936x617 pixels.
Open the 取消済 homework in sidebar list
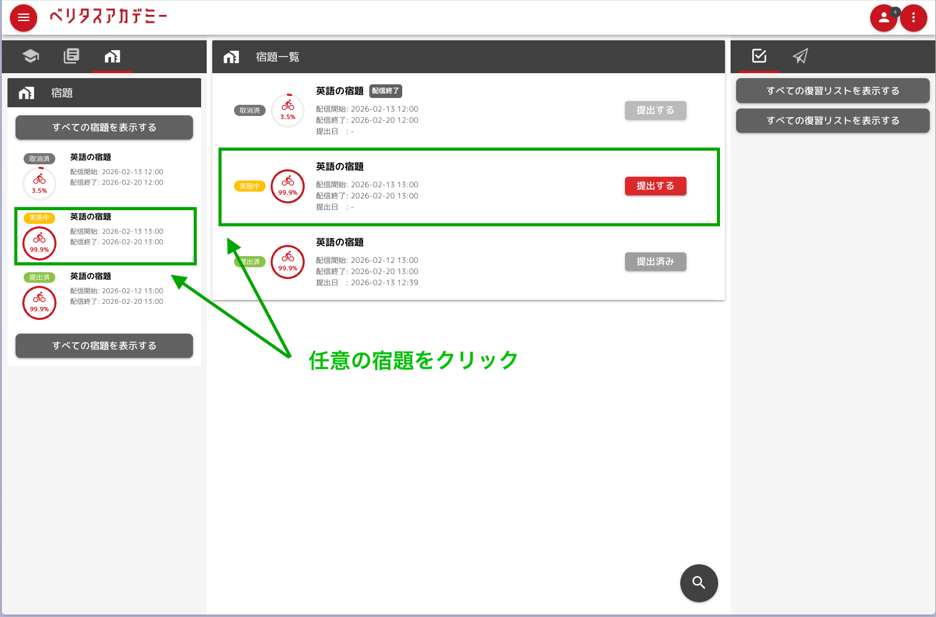[x=105, y=175]
